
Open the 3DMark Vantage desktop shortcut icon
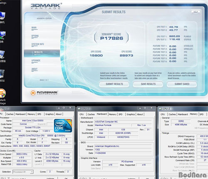point(2,93)
